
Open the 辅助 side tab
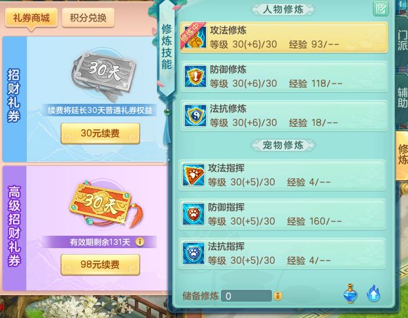coord(402,97)
